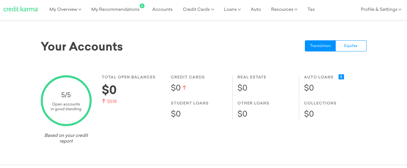Click the Auto Loans heading

(x=319, y=77)
